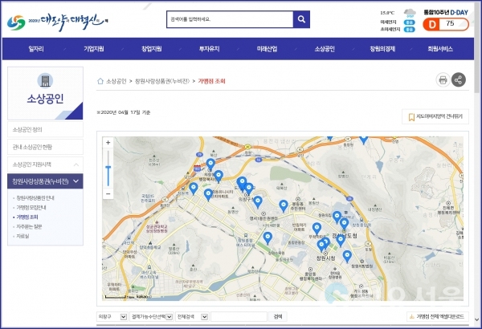
Task: Click the weather cloud icon
Action: coord(410,13)
